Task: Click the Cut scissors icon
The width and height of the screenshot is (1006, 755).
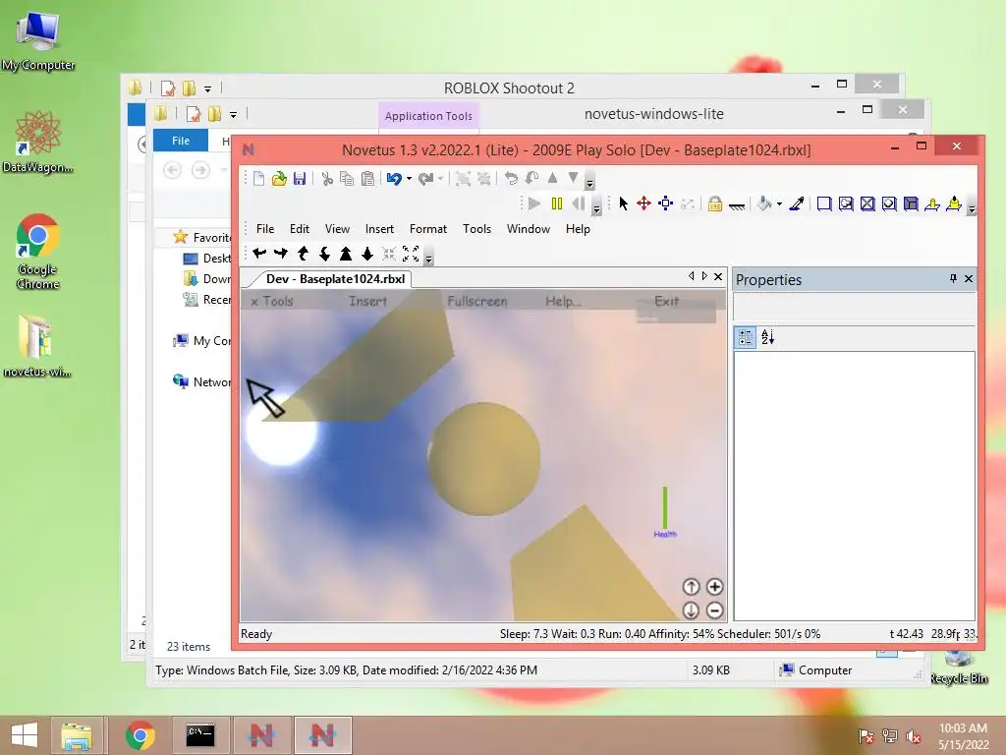Action: (x=327, y=179)
